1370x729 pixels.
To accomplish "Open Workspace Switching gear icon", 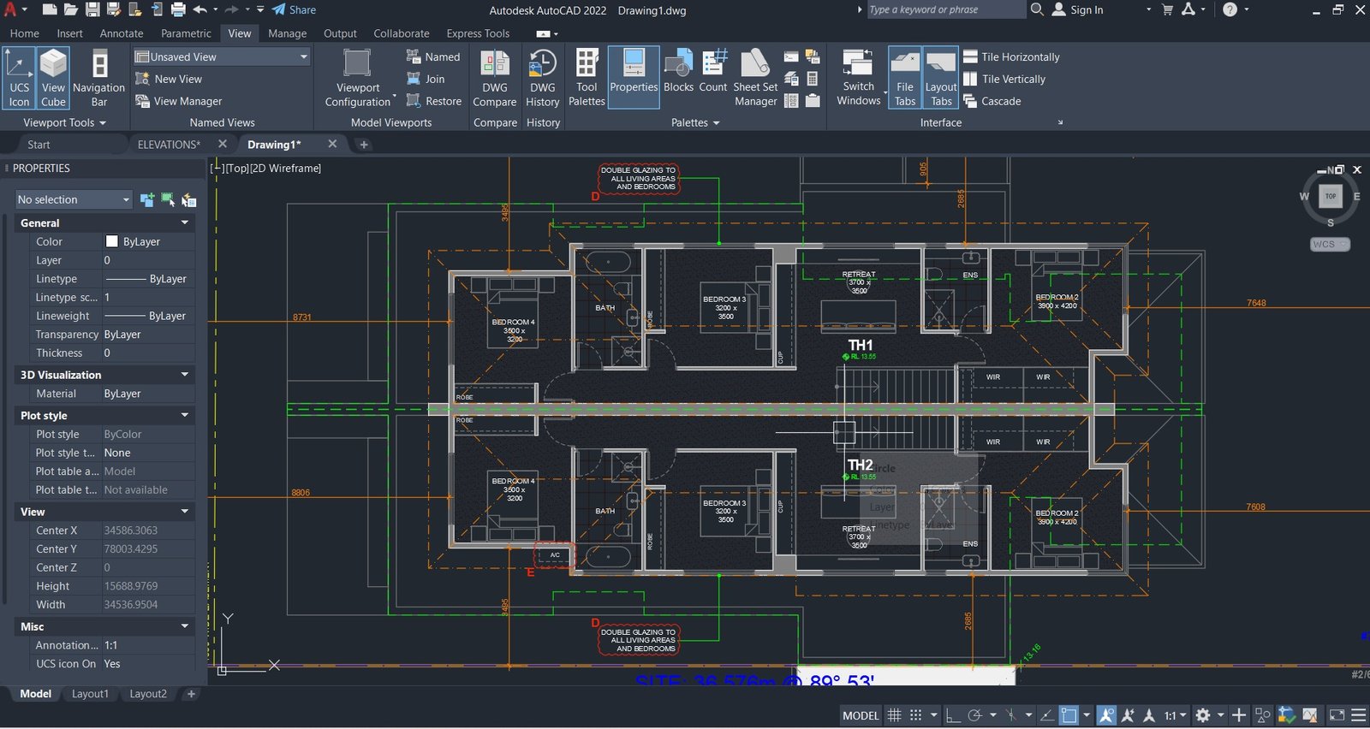I will pyautogui.click(x=1203, y=715).
